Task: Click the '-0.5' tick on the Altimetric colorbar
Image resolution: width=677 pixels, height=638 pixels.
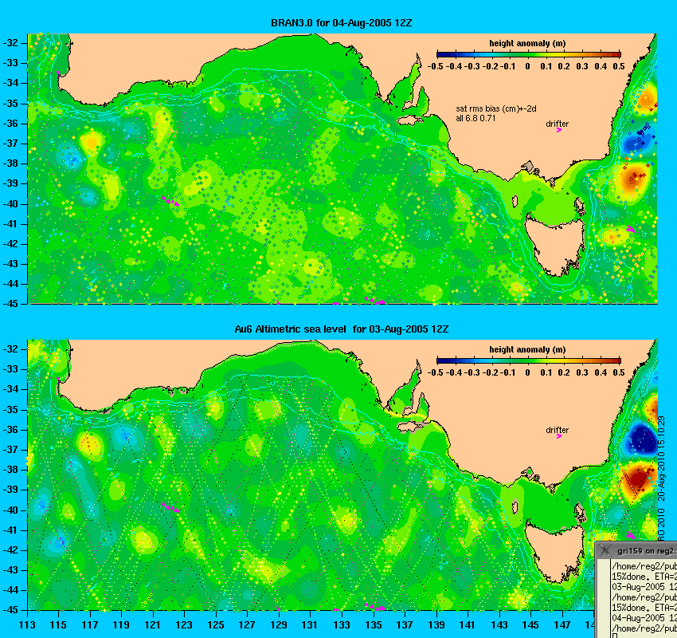Action: click(435, 372)
